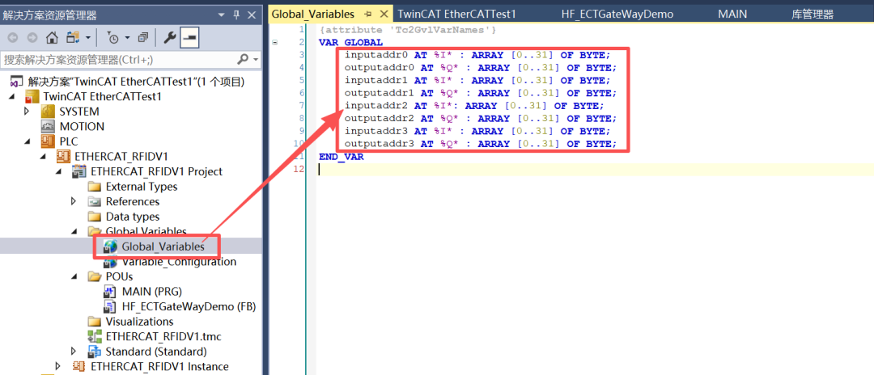Click the ETHERCAT_RFIDV1 node icon

coord(63,156)
